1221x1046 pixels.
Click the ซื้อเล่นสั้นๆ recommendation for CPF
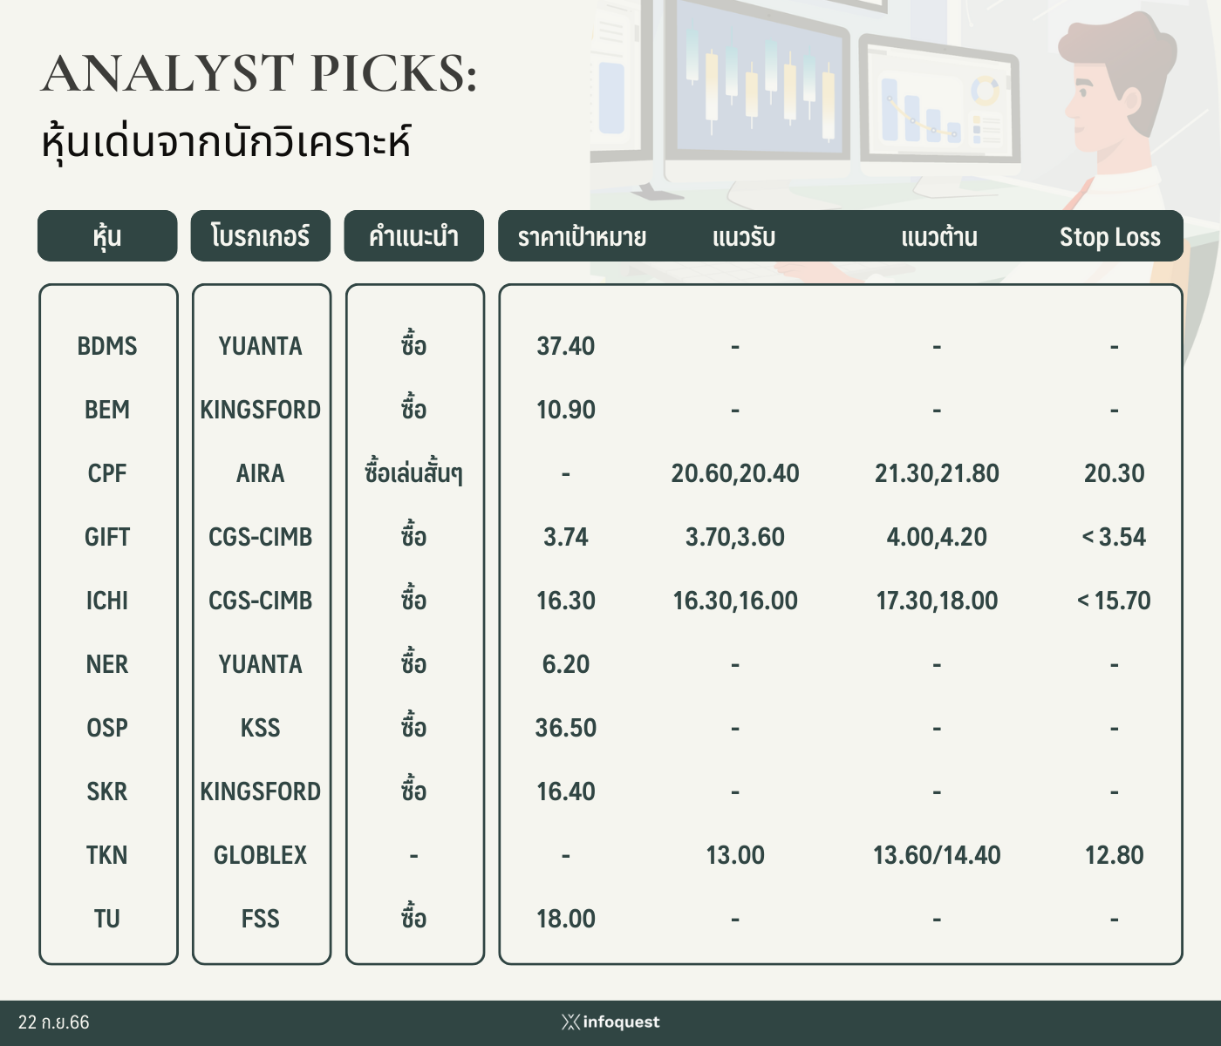(x=413, y=472)
